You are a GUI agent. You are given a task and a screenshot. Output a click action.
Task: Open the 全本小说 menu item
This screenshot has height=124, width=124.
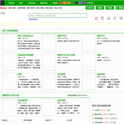(31, 3)
